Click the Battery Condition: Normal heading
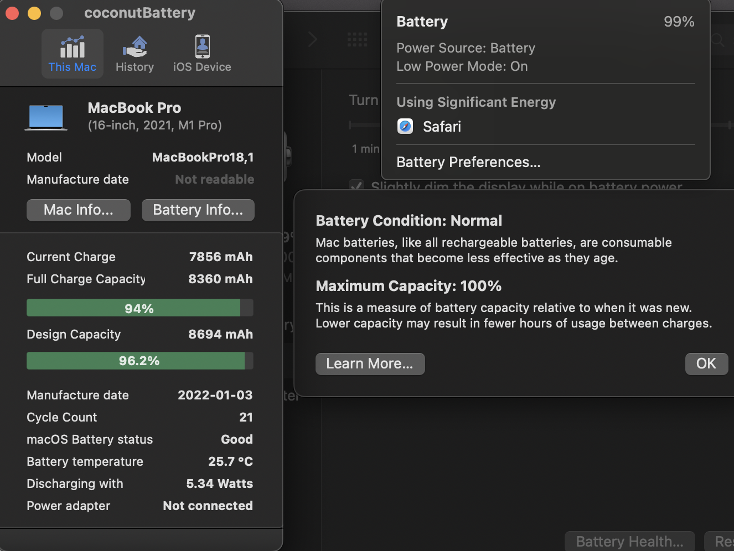Screen dimensions: 734x551 coord(409,221)
